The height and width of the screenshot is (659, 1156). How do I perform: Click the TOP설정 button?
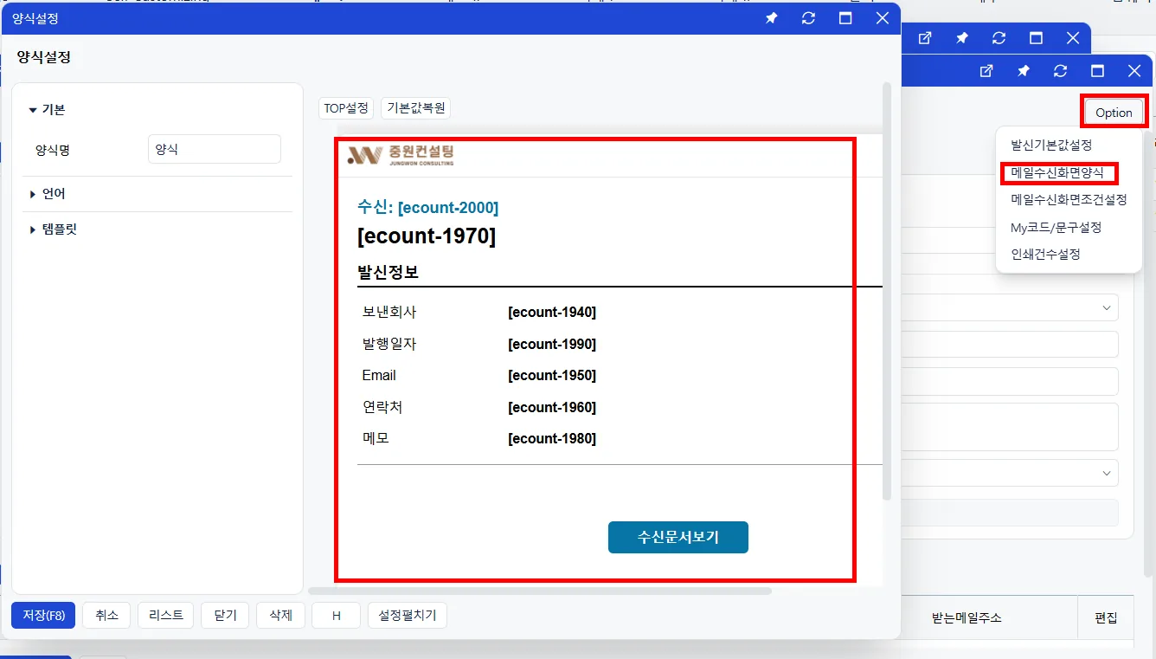[346, 108]
